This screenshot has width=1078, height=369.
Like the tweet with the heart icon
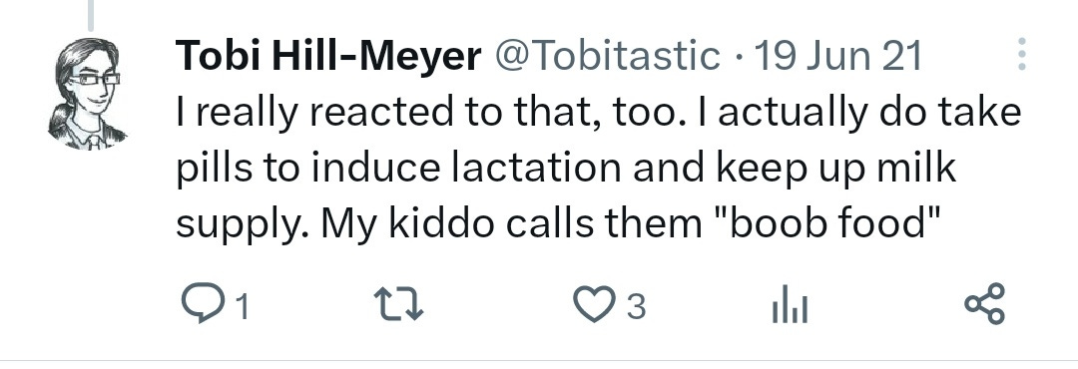[593, 305]
